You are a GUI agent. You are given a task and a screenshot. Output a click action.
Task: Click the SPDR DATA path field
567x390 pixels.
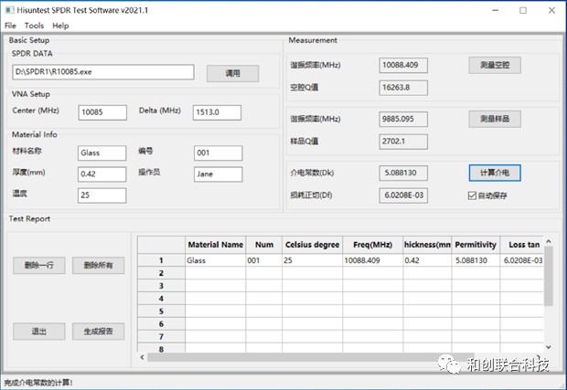click(x=103, y=72)
